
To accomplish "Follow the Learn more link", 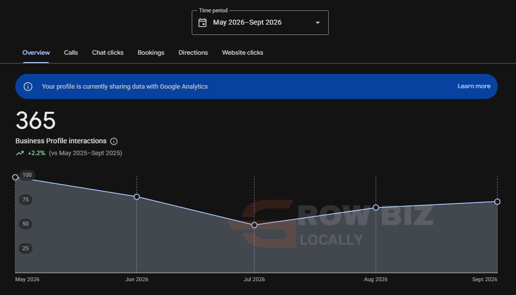I will tap(474, 86).
